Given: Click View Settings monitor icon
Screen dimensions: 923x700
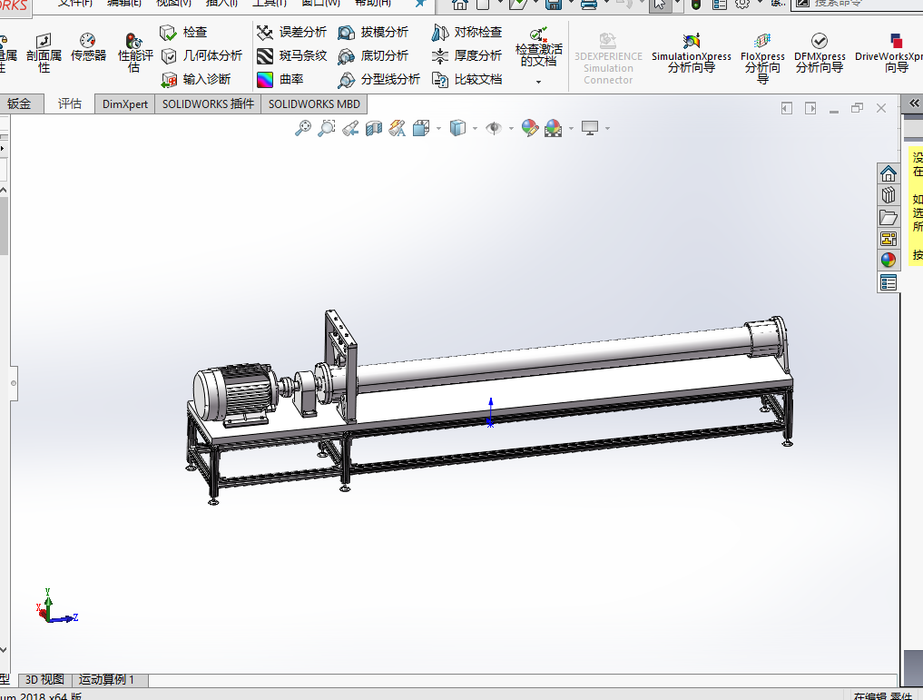Looking at the screenshot, I should click(590, 128).
